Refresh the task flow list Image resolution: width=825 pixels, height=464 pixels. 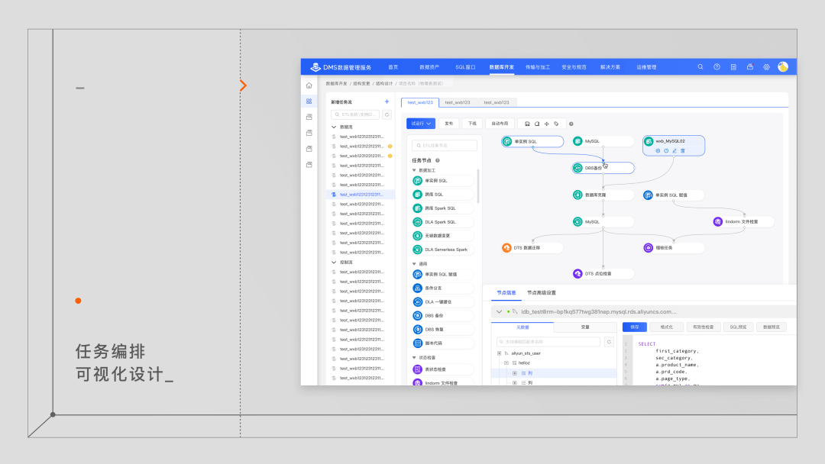point(387,114)
